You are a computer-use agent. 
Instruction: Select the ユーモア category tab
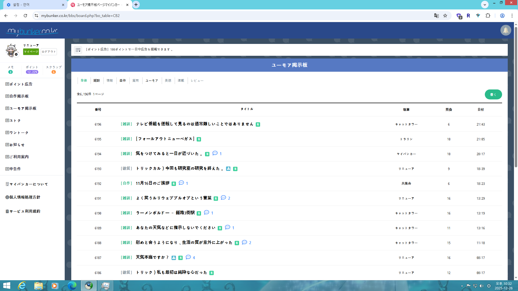(x=152, y=81)
